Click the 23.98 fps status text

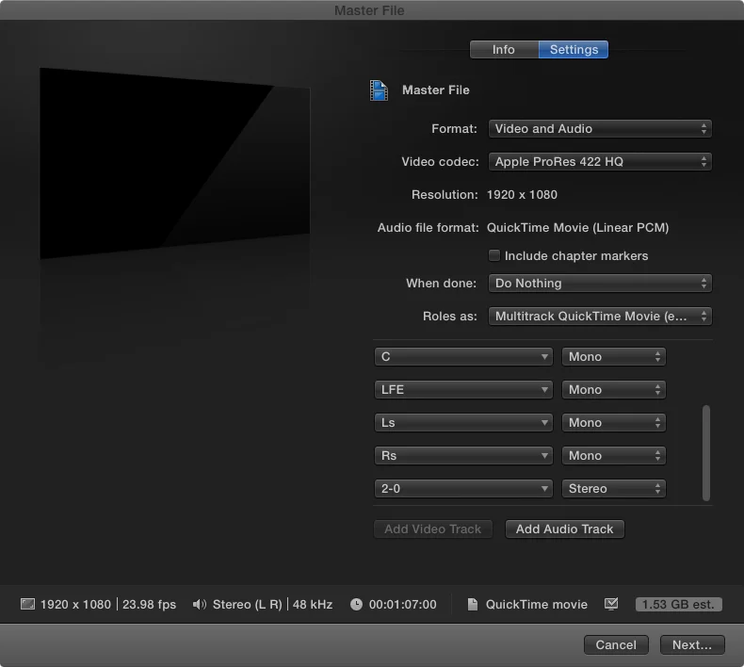click(x=149, y=604)
